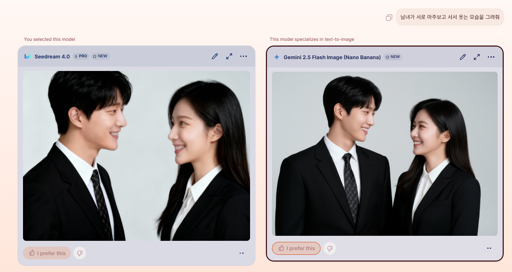Image resolution: width=512 pixels, height=272 pixels.
Task: Select the Seedream 4.0 model name
Action: [x=52, y=56]
